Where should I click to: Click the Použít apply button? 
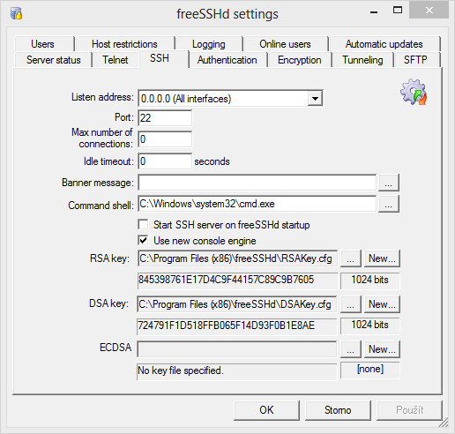coord(409,410)
